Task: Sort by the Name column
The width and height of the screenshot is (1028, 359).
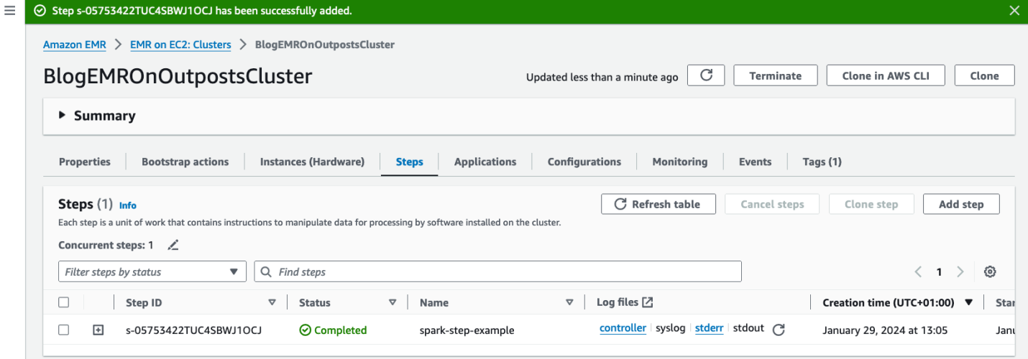Action: coord(569,302)
